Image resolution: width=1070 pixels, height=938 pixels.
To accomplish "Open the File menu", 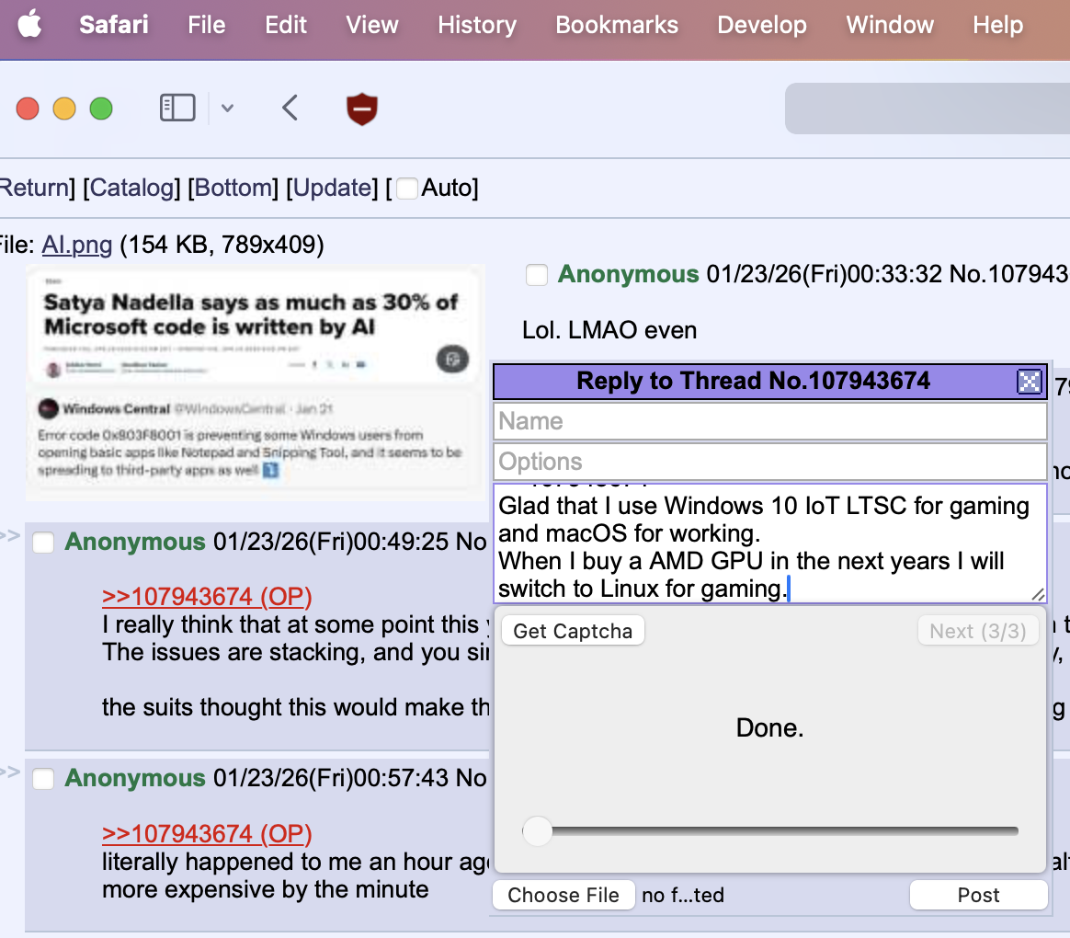I will tap(206, 25).
